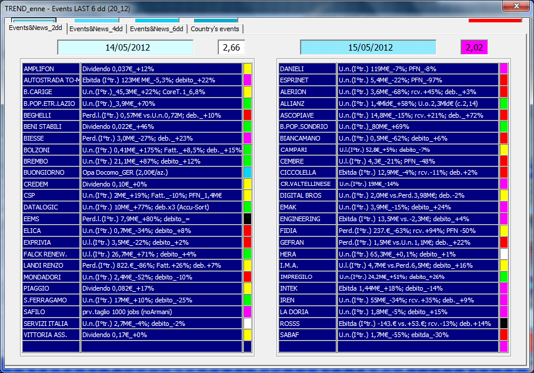The width and height of the screenshot is (534, 373).
Task: Click the magenta swatch beside SAFILO
Action: pyautogui.click(x=248, y=311)
